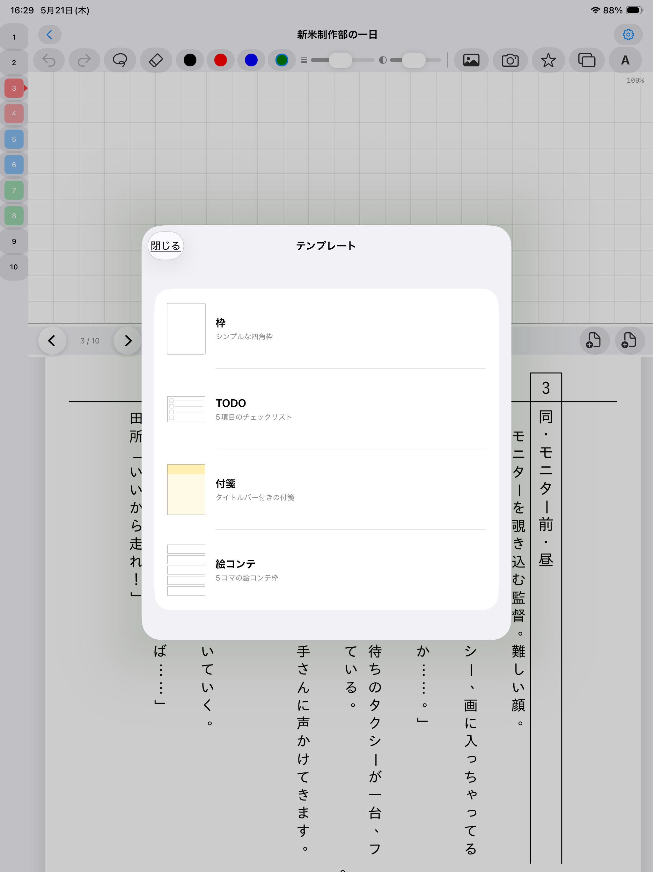653x872 pixels.
Task: Open settings gear icon
Action: coord(628,35)
